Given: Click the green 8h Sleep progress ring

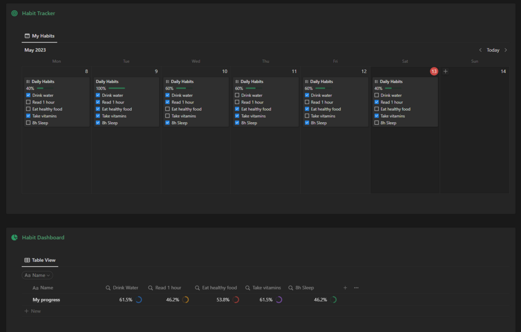Looking at the screenshot, I should pos(334,300).
